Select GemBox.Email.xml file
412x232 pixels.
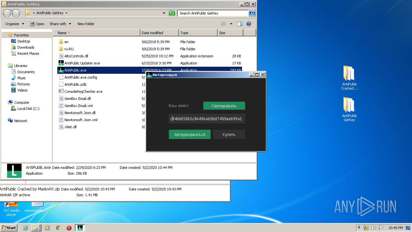click(78, 106)
